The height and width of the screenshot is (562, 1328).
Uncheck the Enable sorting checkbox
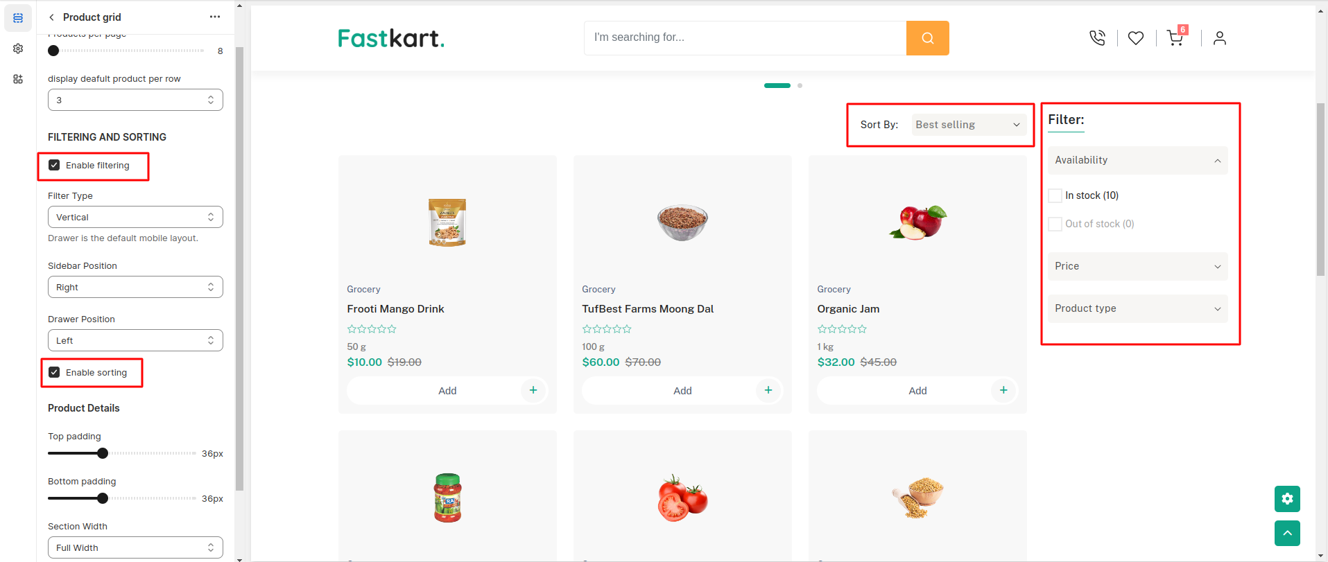tap(54, 373)
